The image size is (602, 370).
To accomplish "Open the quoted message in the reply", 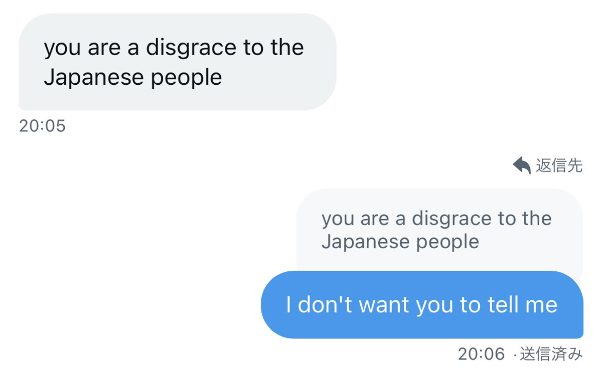I will click(439, 230).
